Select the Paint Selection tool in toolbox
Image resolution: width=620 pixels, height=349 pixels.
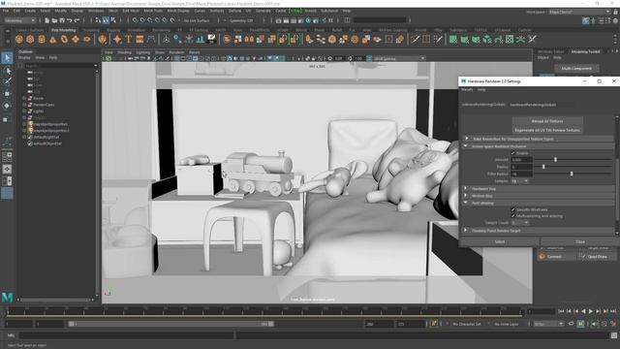coord(7,81)
